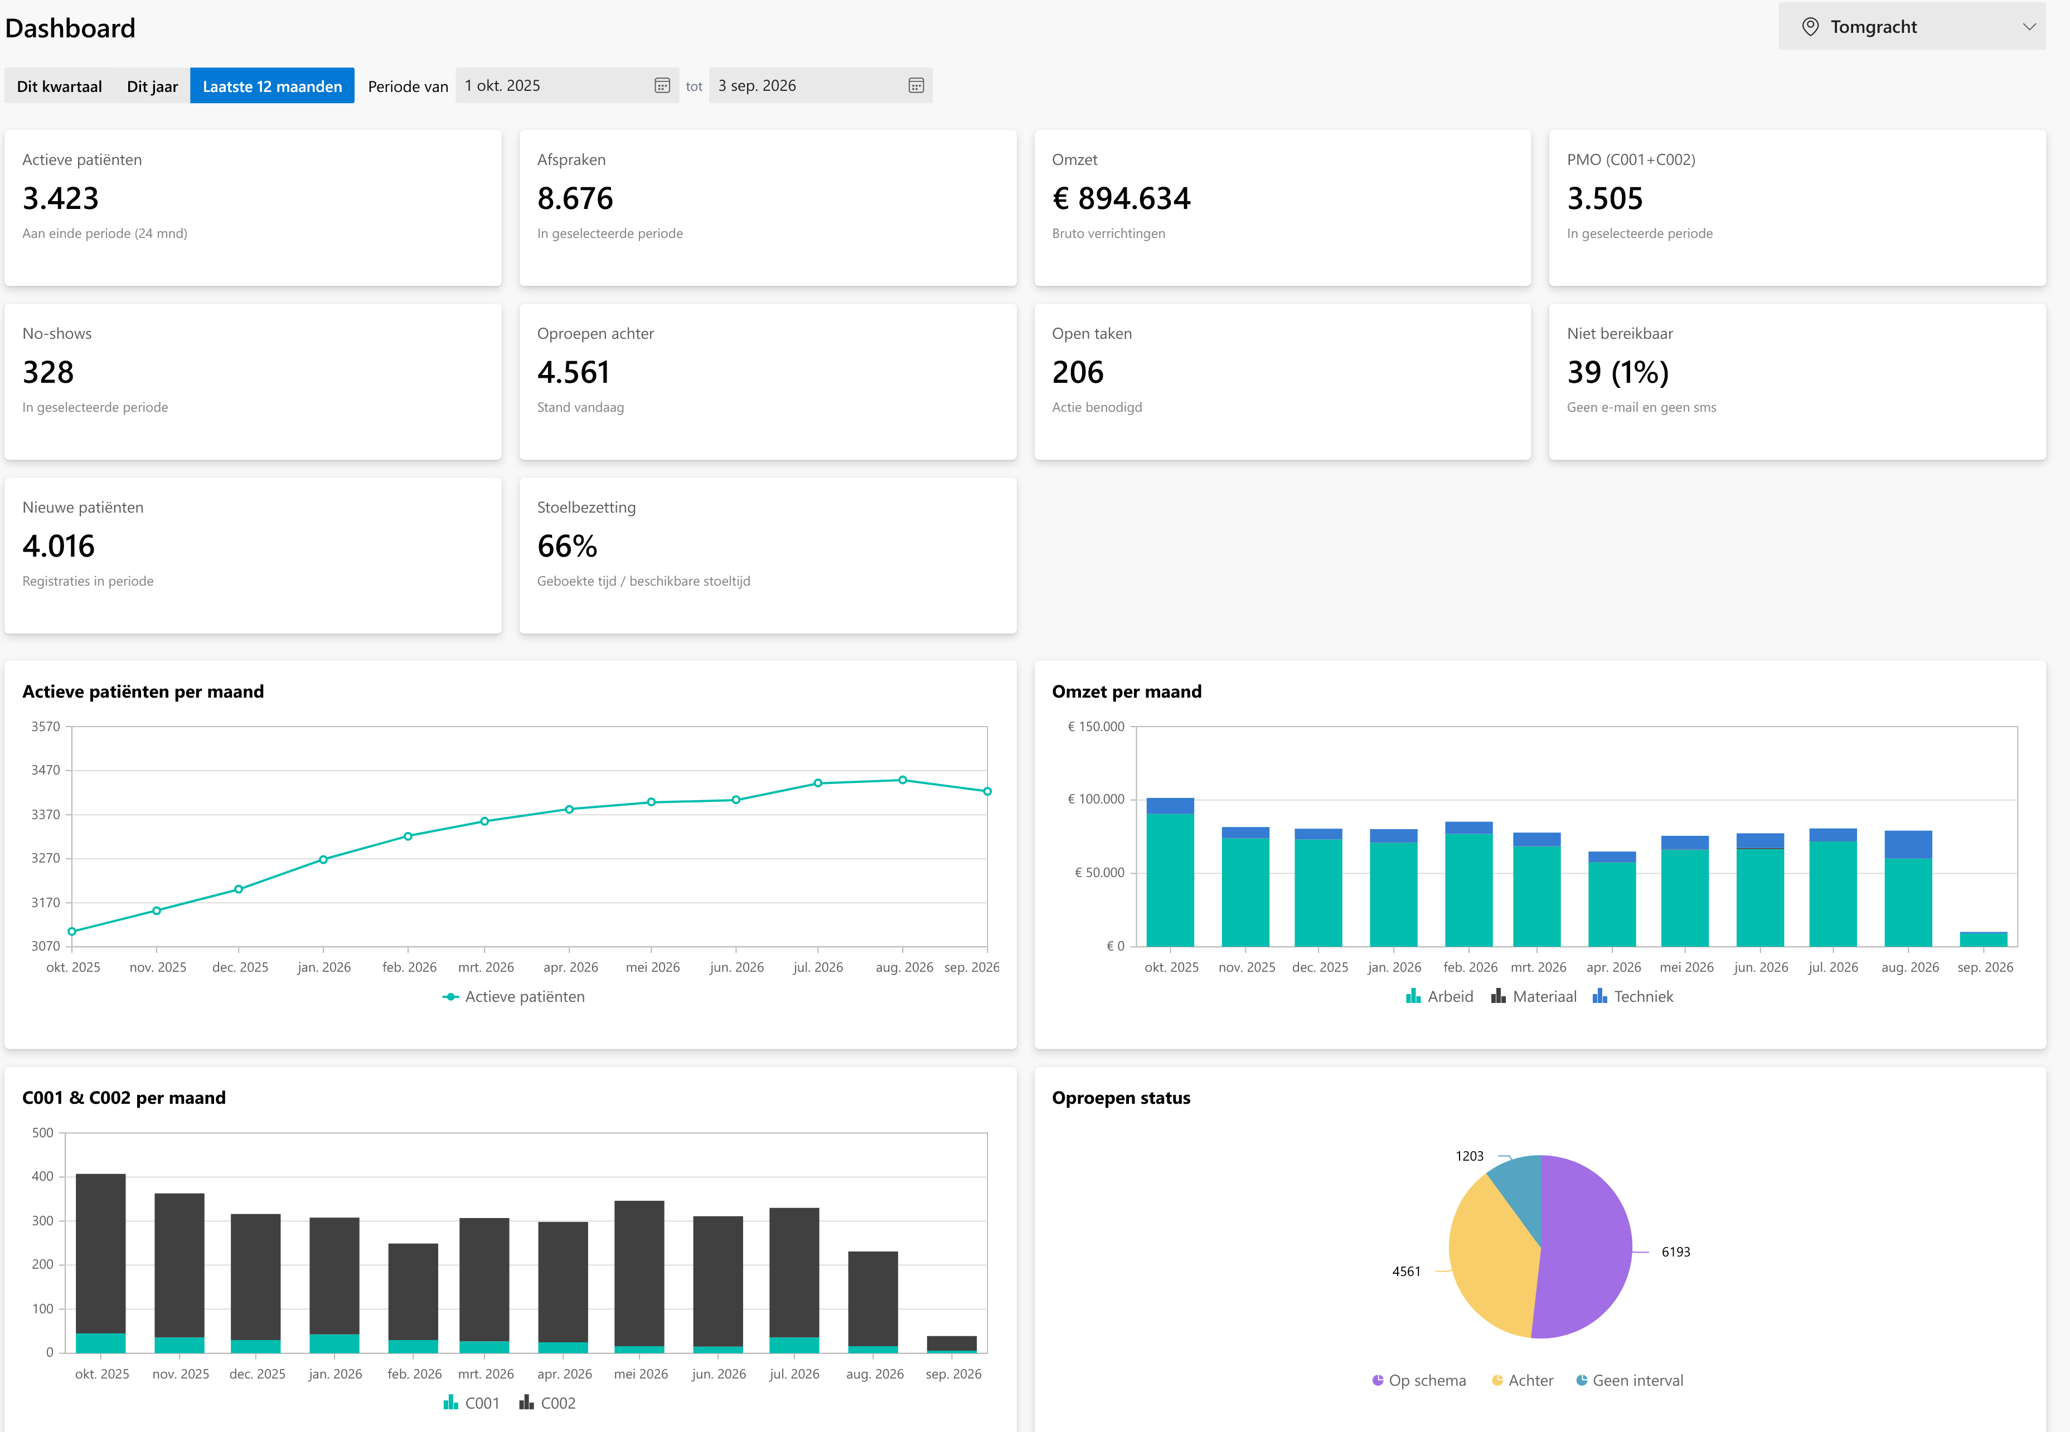This screenshot has width=2070, height=1432.
Task: Toggle the C002 legend icon
Action: click(526, 1402)
